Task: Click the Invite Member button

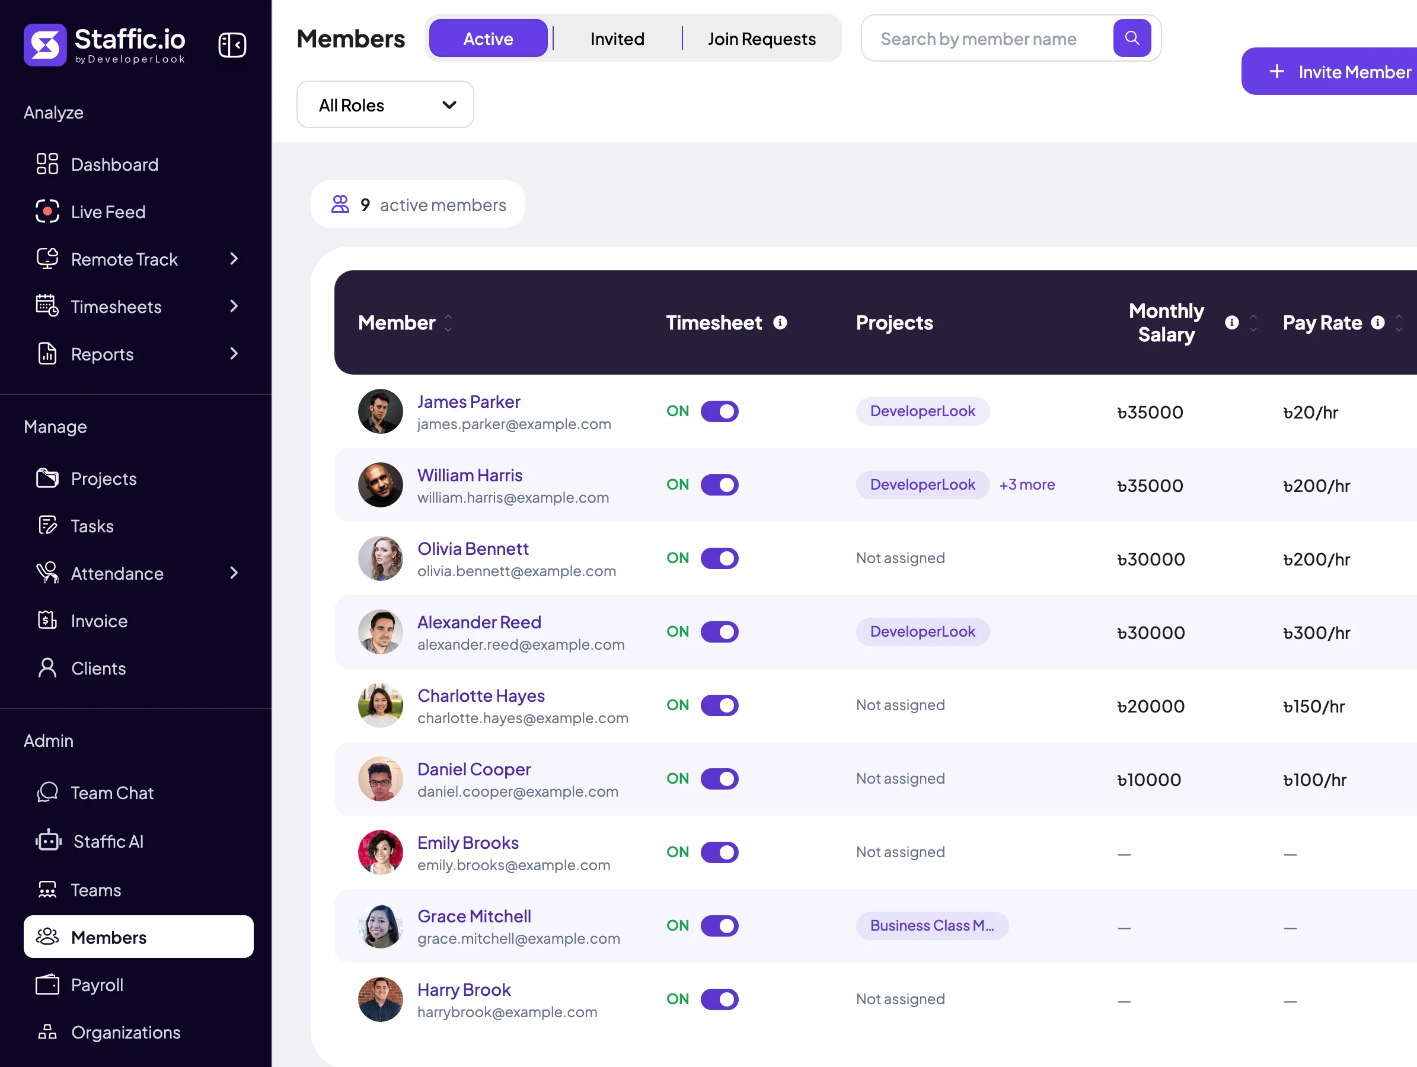Action: 1330,72
